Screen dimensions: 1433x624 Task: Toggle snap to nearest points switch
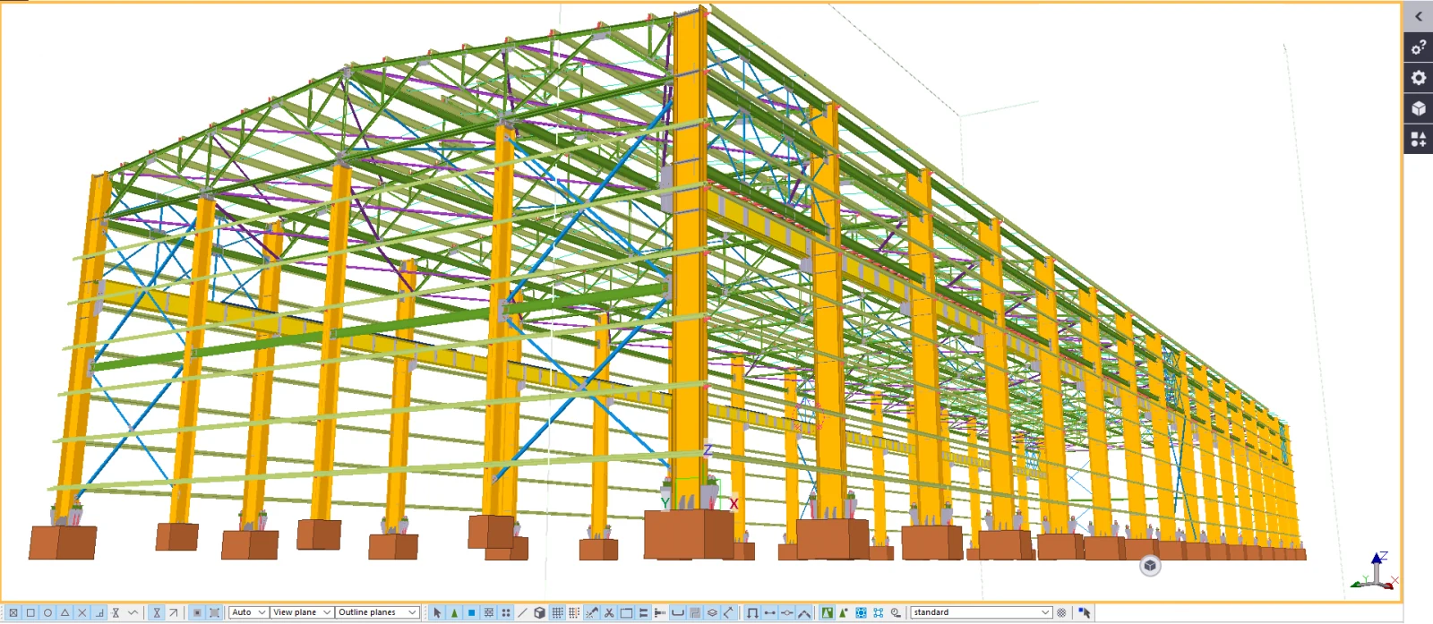pos(133,612)
